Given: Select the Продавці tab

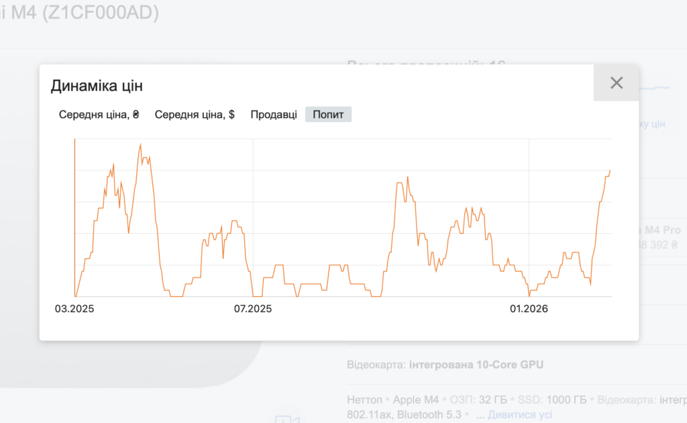Looking at the screenshot, I should click(274, 115).
